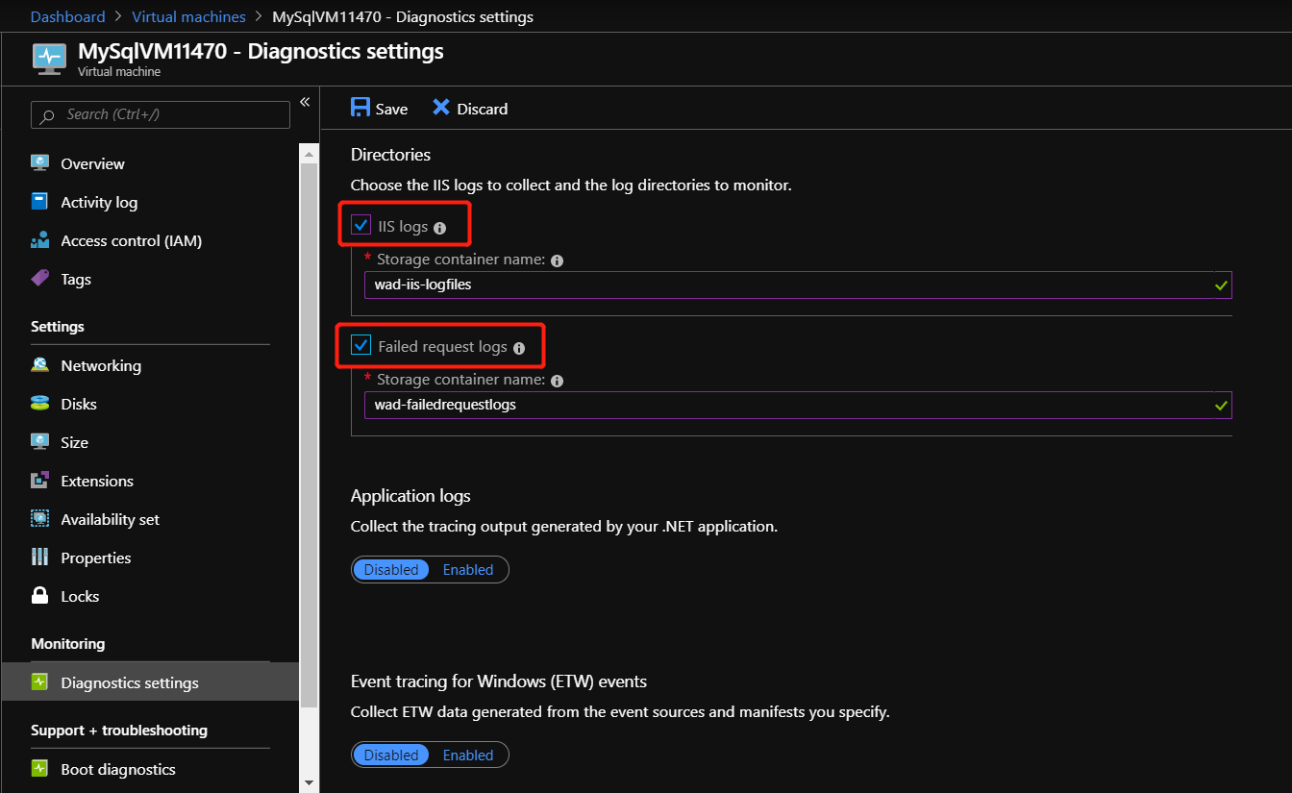Open the Overview blade icon

[x=39, y=163]
